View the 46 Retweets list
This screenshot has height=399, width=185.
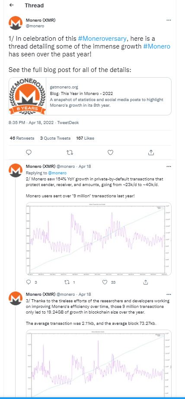[22, 138]
